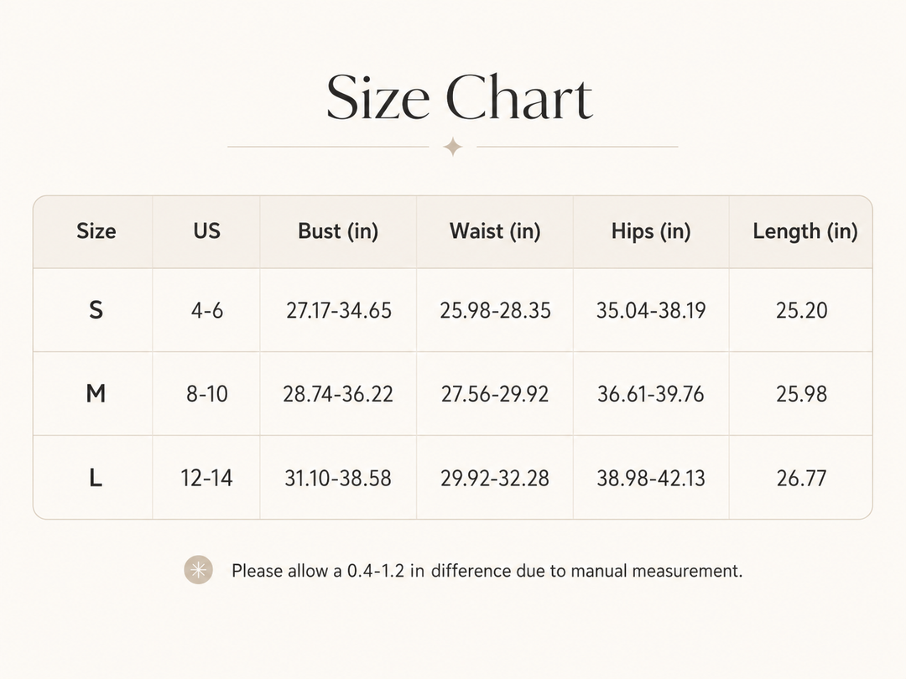Select the S size row label
906x679 pixels.
coord(96,310)
